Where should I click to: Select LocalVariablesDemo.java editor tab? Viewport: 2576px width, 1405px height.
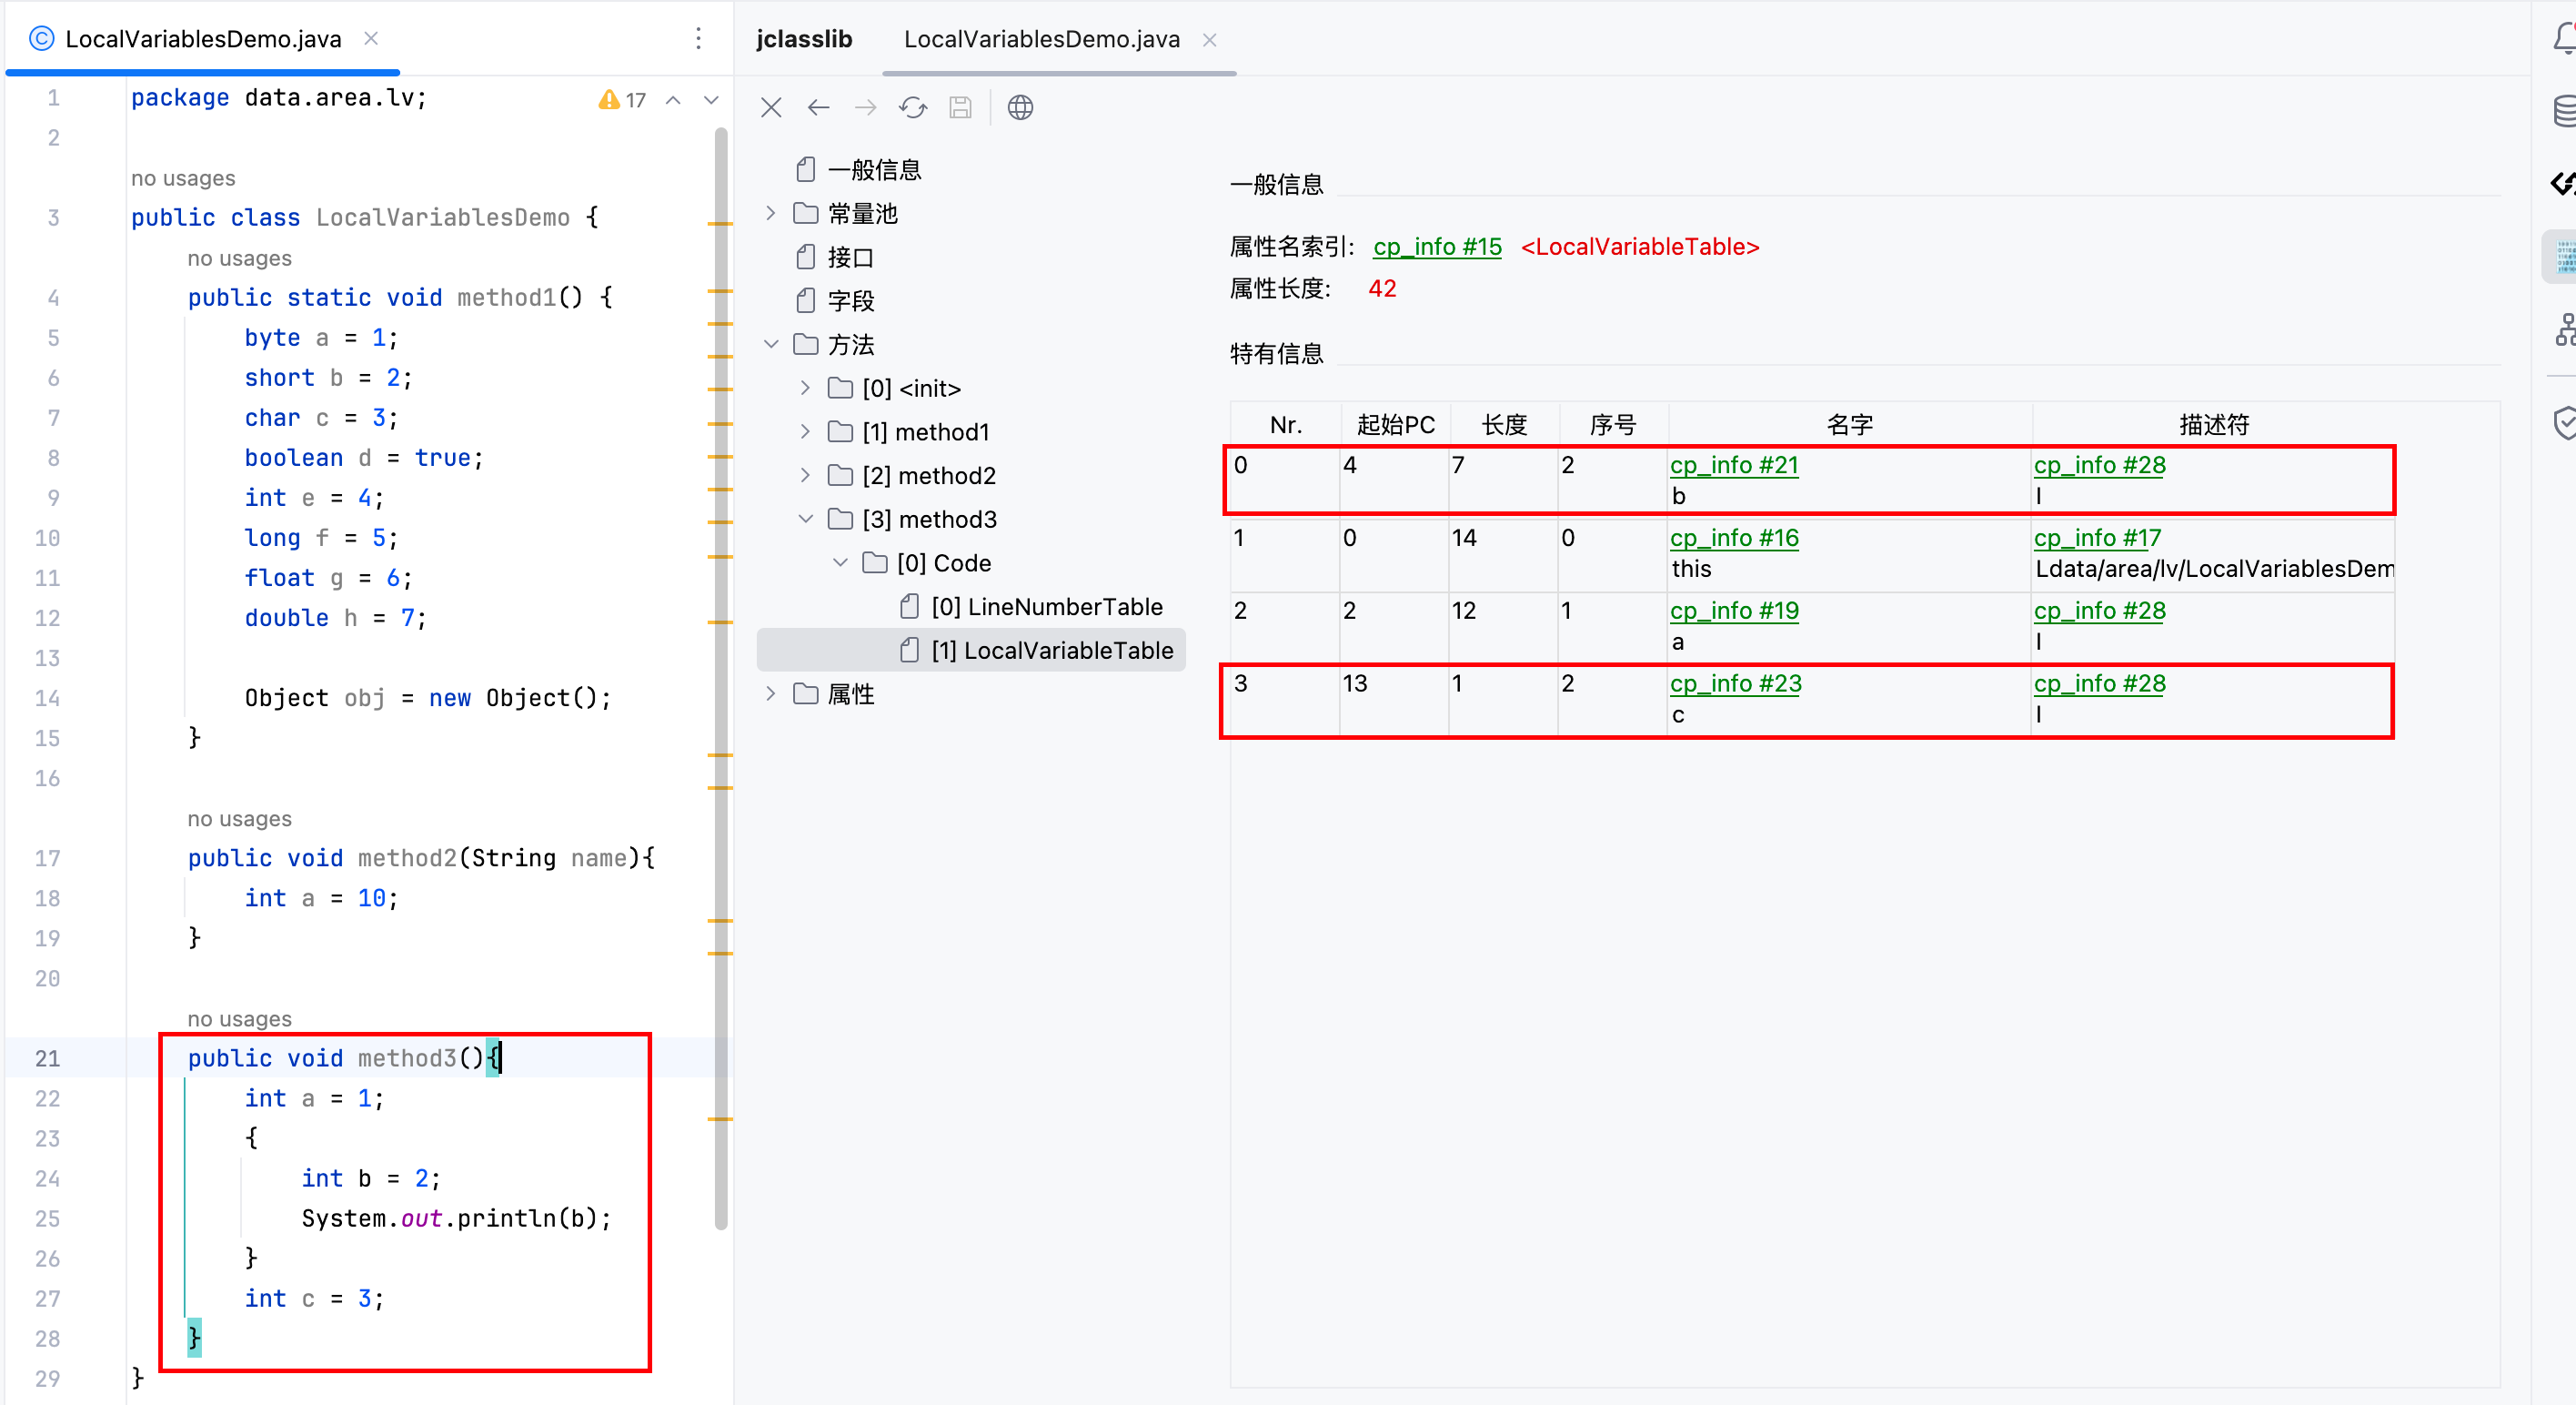click(x=203, y=38)
